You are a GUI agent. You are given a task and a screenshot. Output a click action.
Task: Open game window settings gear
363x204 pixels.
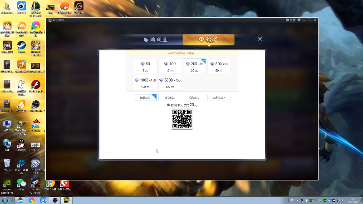pyautogui.click(x=299, y=20)
